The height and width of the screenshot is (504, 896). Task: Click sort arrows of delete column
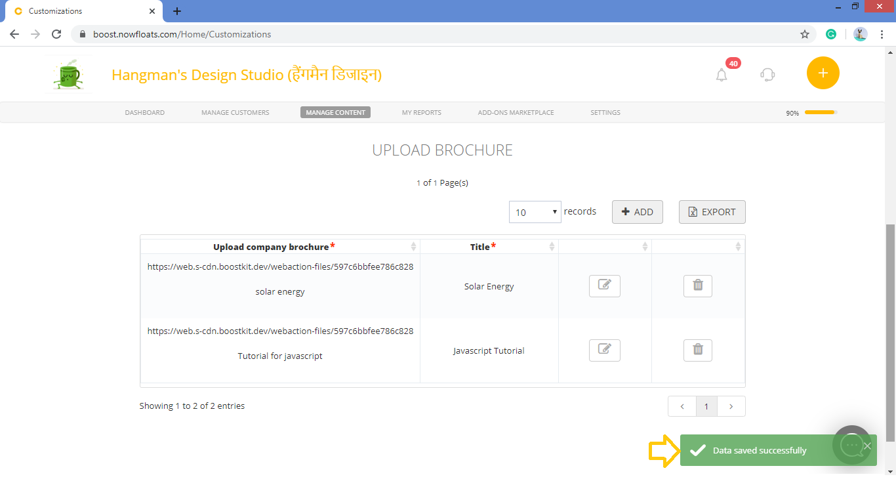[x=738, y=247]
